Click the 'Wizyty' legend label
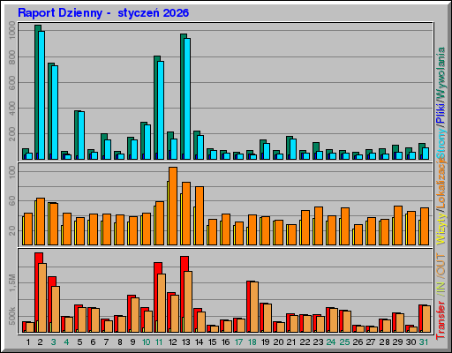This screenshot has width=452, height=353. 441,229
